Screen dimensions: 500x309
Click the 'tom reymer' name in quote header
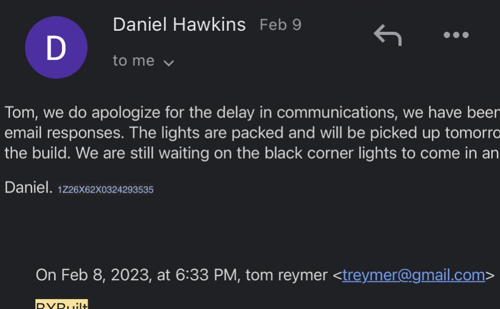pos(286,275)
